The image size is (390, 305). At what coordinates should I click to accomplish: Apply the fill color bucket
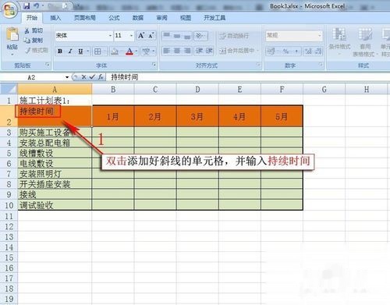pyautogui.click(x=115, y=51)
